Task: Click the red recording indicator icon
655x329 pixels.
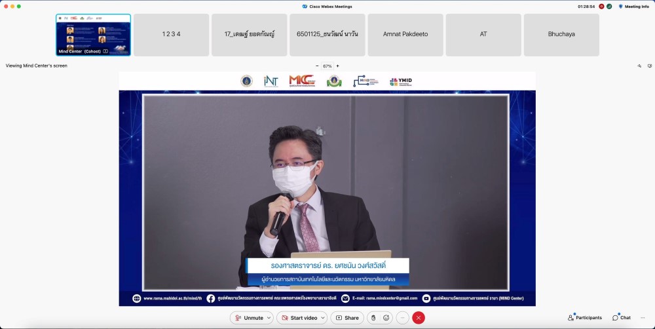Action: tap(601, 7)
